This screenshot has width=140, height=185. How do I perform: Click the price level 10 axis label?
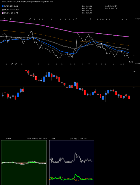[134, 71]
